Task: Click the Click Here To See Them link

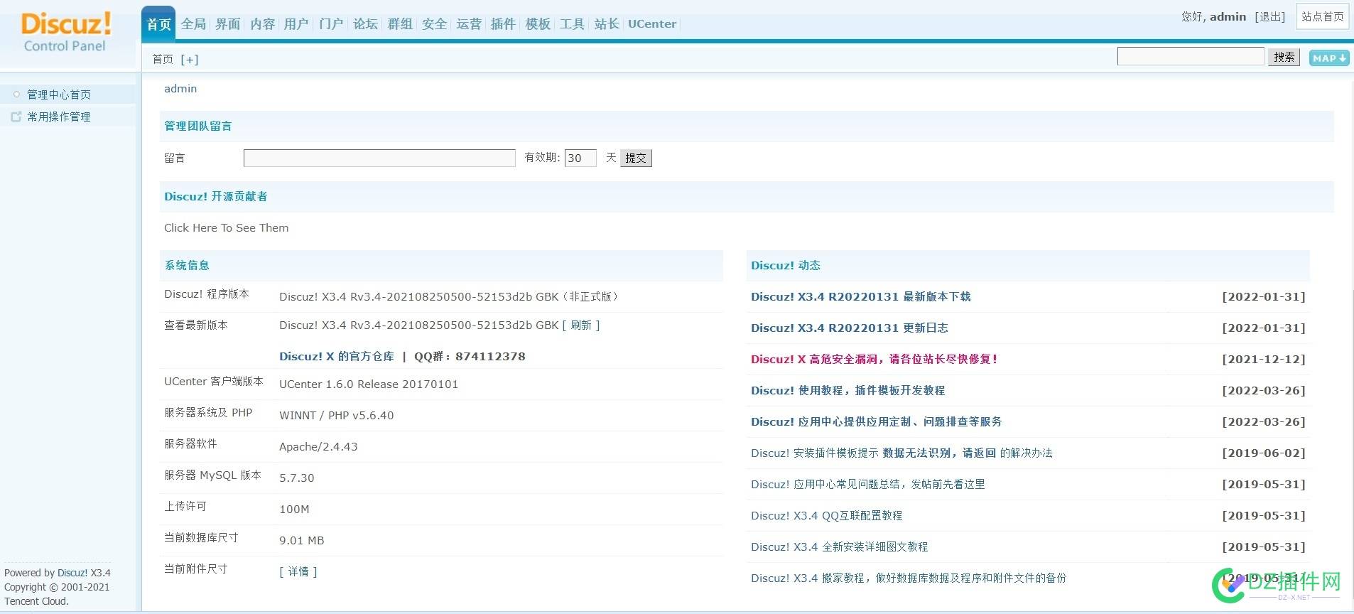Action: point(227,228)
